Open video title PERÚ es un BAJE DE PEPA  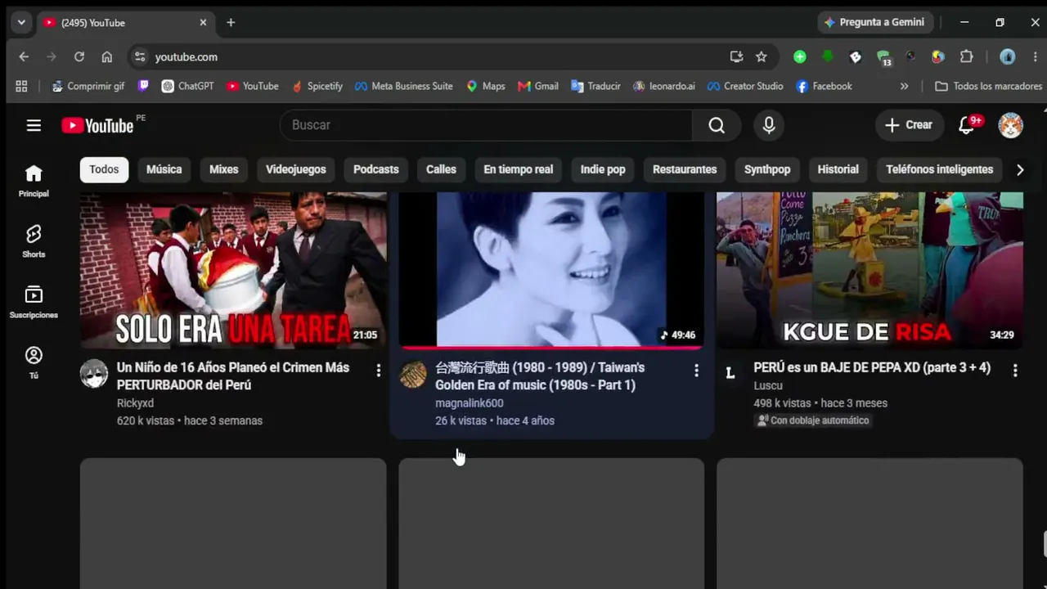click(x=872, y=368)
